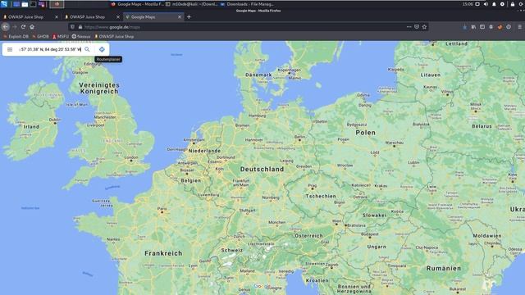Click the Firefox home icon

(x=32, y=27)
